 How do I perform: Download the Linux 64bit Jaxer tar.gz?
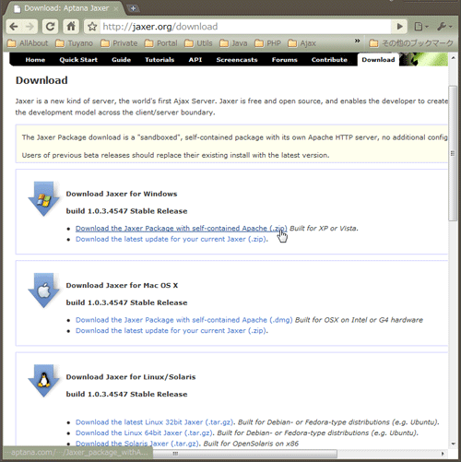(144, 432)
